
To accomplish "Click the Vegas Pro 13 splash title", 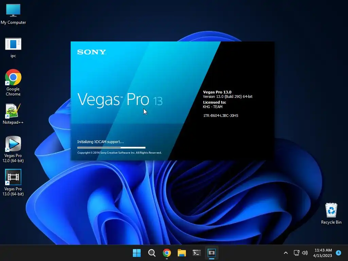I will (120, 100).
